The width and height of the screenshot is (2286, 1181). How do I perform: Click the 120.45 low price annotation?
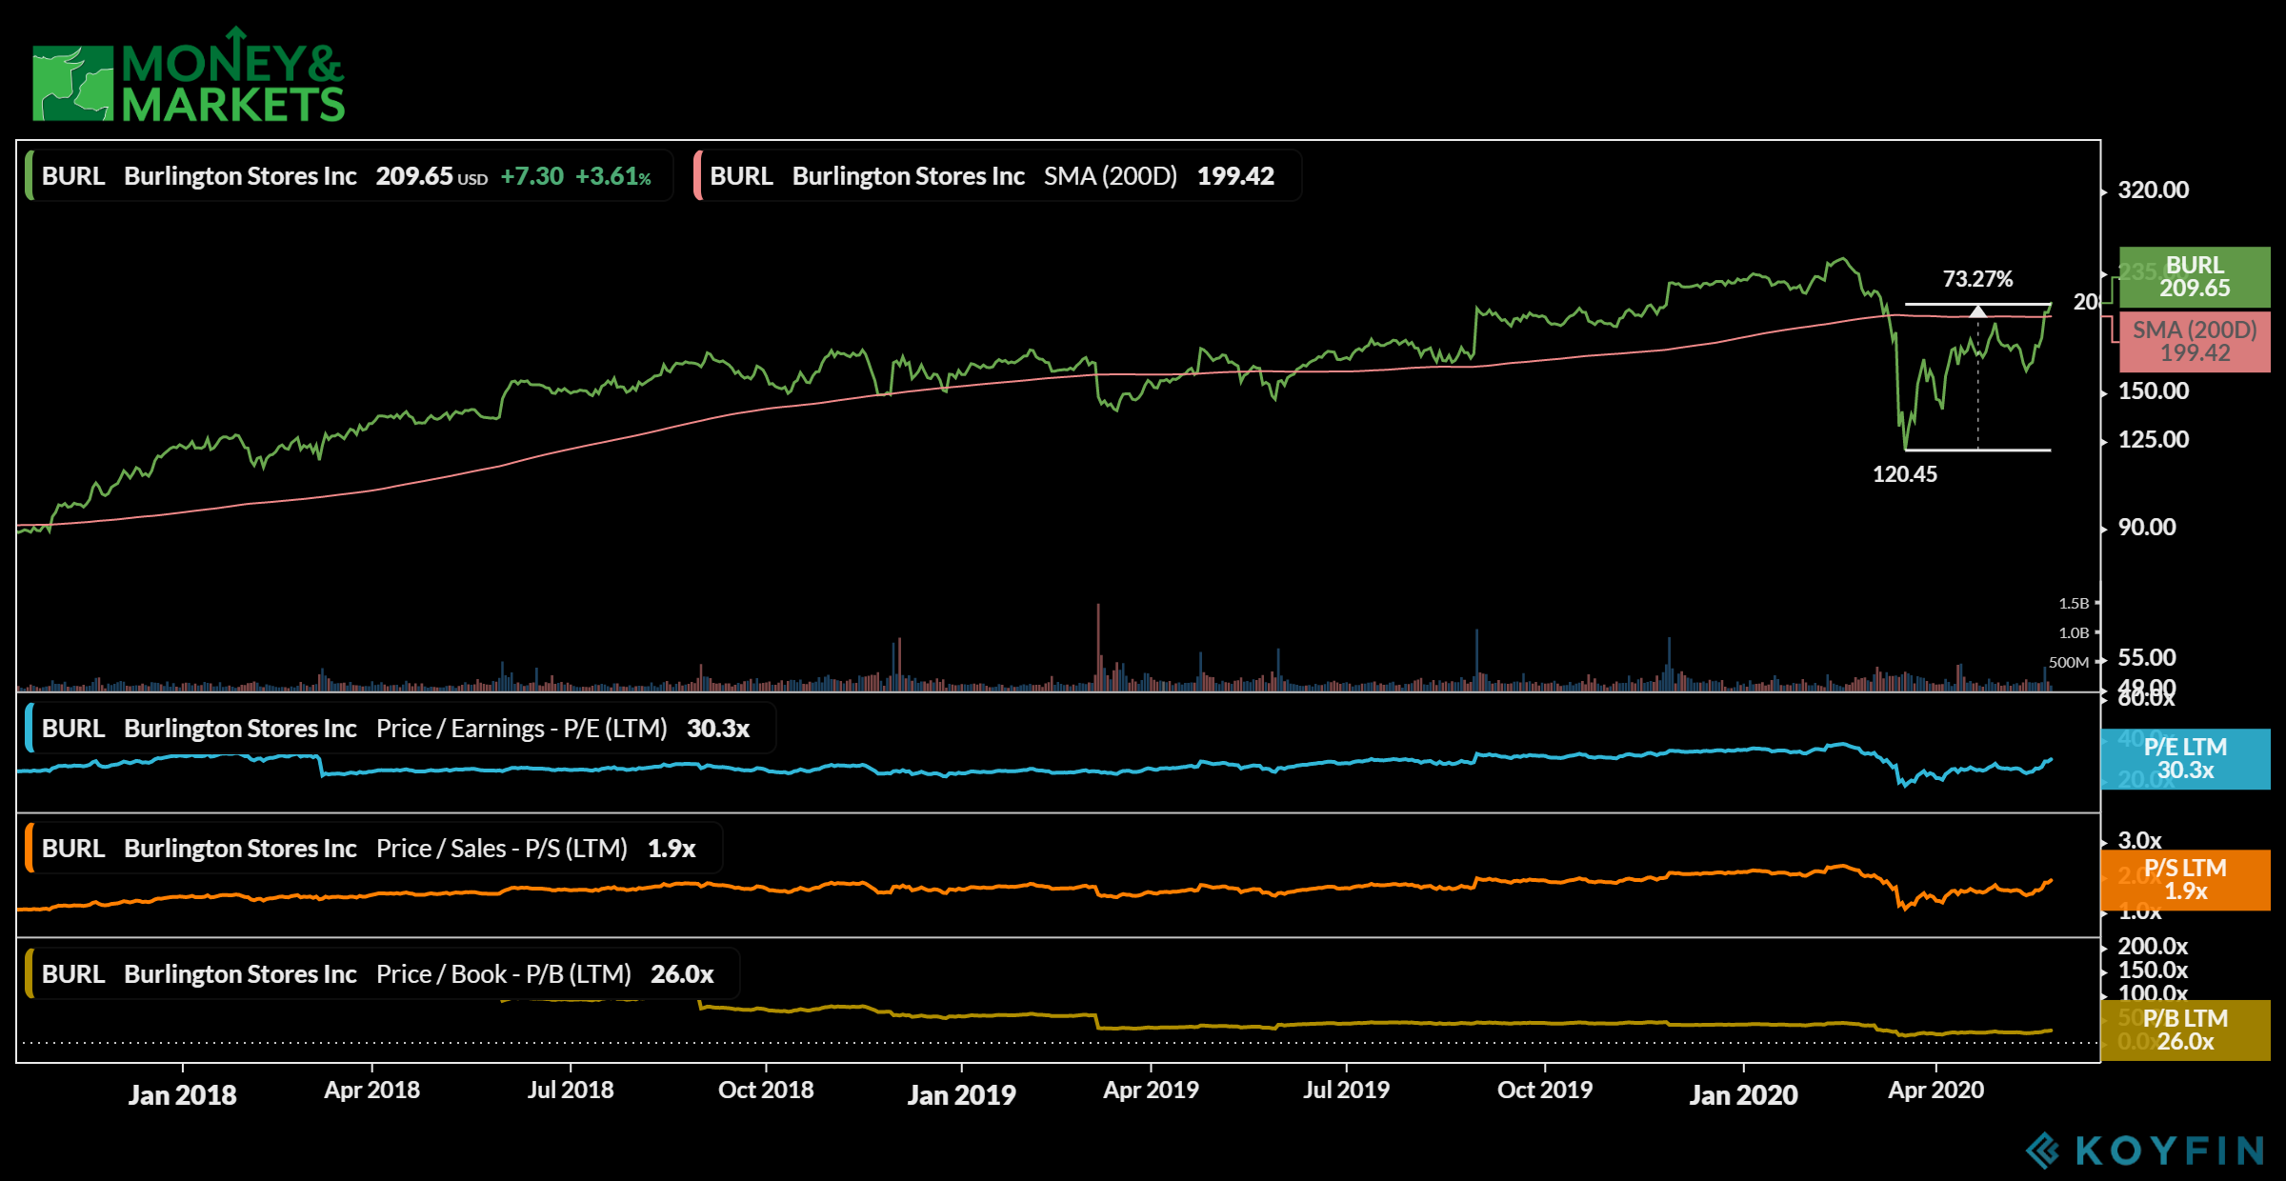click(x=1905, y=474)
